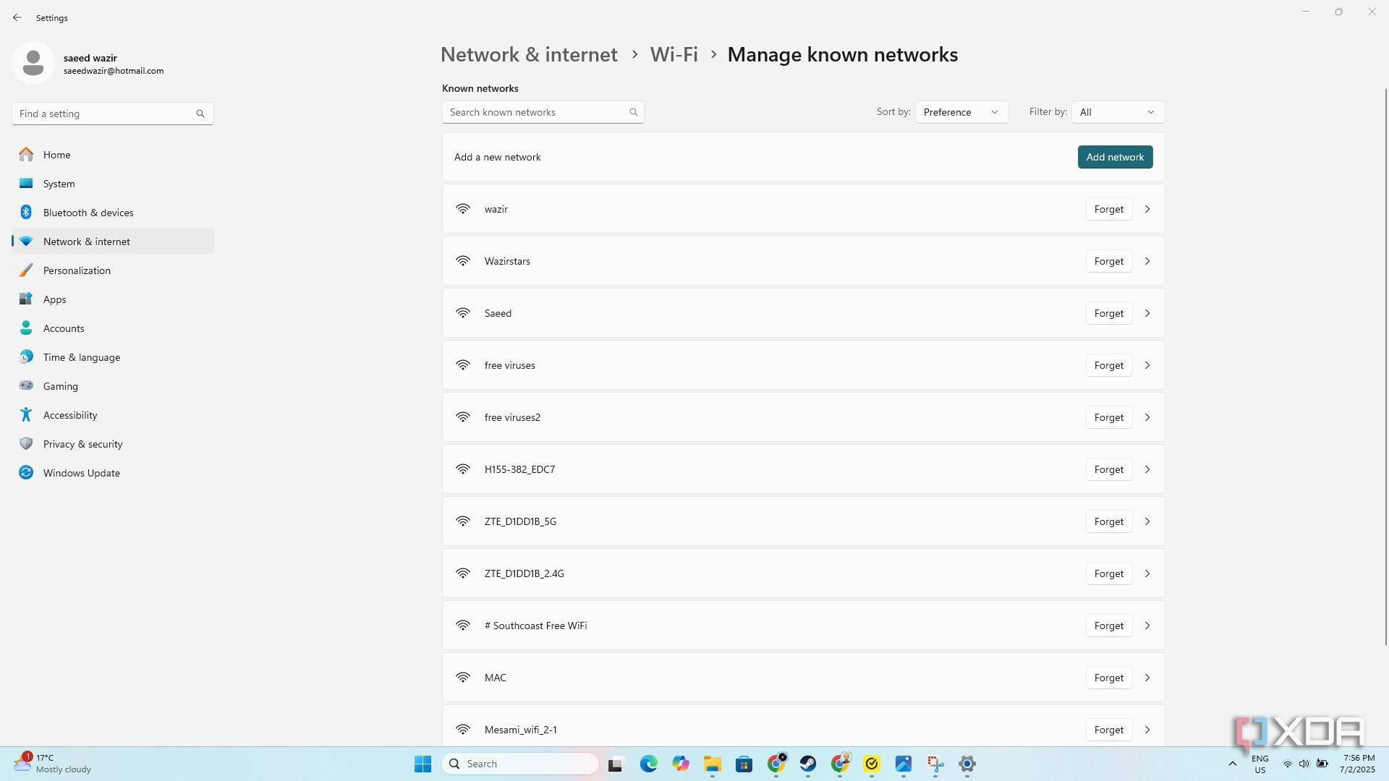Open Microsoft Edge from the taskbar
The image size is (1389, 781).
click(648, 764)
